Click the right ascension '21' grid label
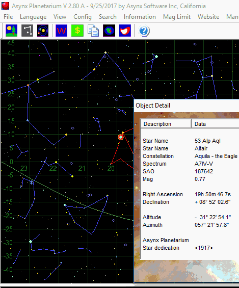 point(82,168)
